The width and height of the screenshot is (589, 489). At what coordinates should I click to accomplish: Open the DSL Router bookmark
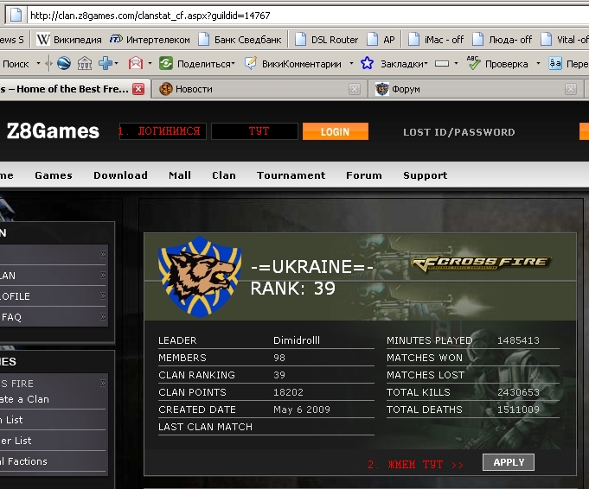[x=326, y=40]
